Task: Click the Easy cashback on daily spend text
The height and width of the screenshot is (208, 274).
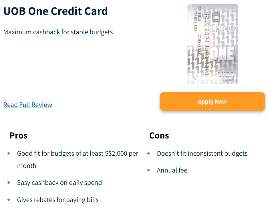Action: (59, 183)
